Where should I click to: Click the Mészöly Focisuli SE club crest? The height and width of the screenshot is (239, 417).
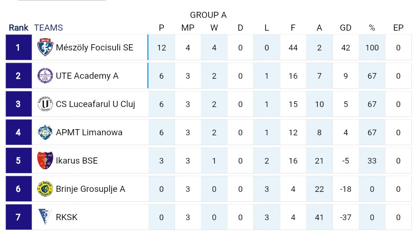click(45, 47)
